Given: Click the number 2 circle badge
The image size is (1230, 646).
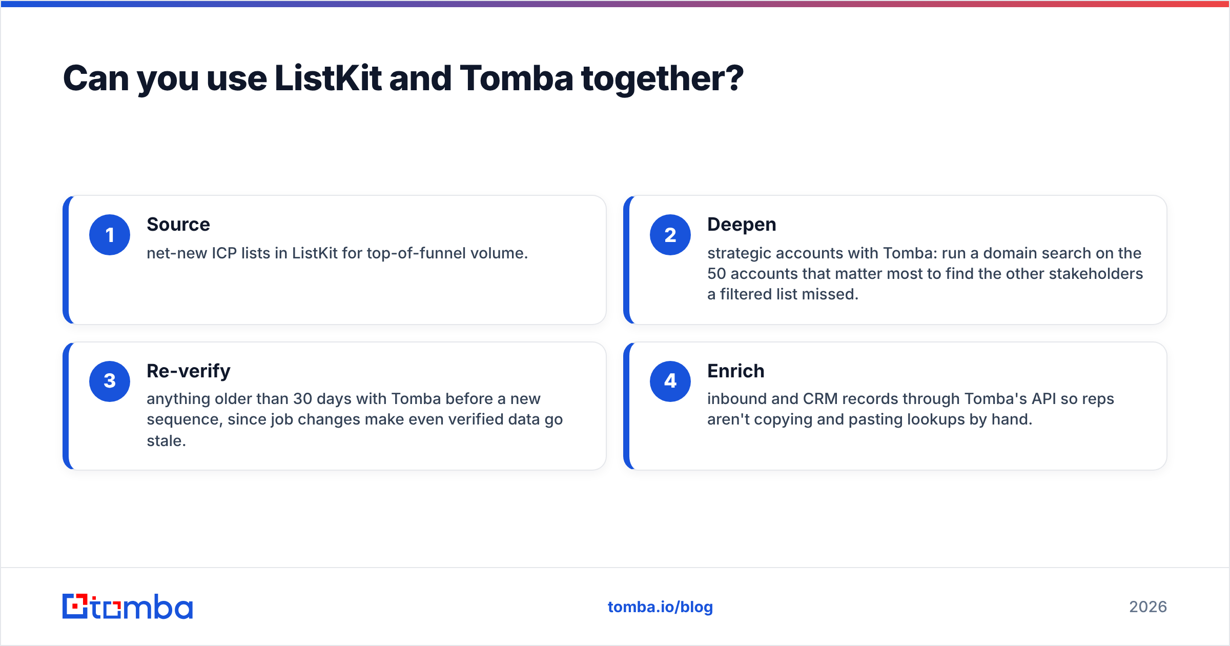Looking at the screenshot, I should pyautogui.click(x=670, y=235).
